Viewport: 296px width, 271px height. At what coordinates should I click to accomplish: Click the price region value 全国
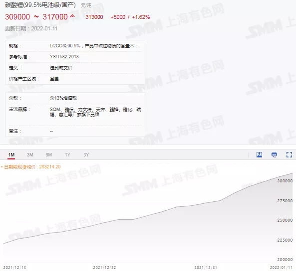click(54, 79)
